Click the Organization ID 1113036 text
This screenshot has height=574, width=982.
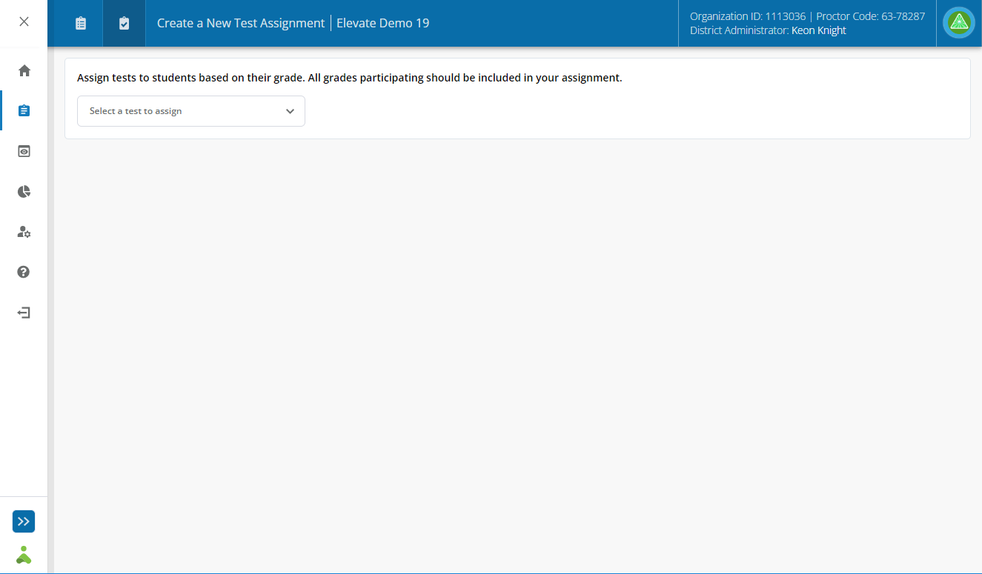pos(747,16)
